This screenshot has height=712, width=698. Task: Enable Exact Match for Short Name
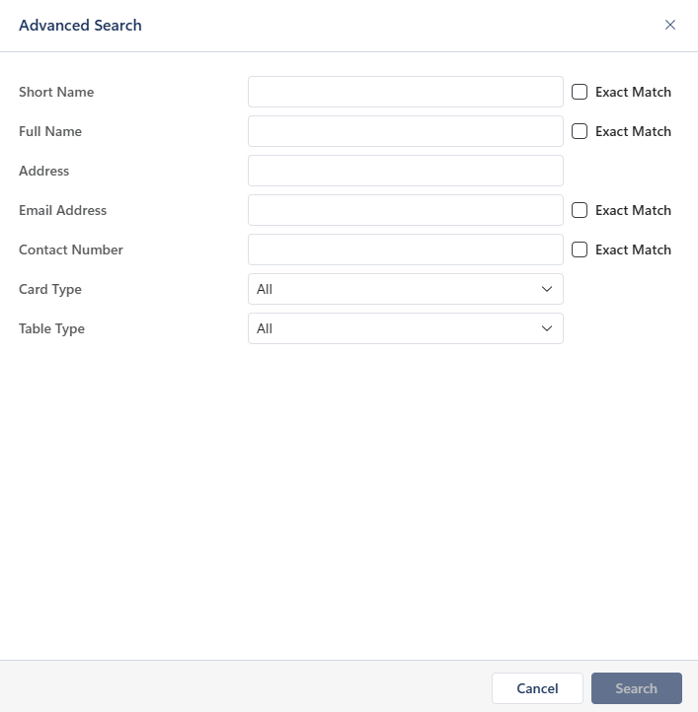pyautogui.click(x=580, y=92)
